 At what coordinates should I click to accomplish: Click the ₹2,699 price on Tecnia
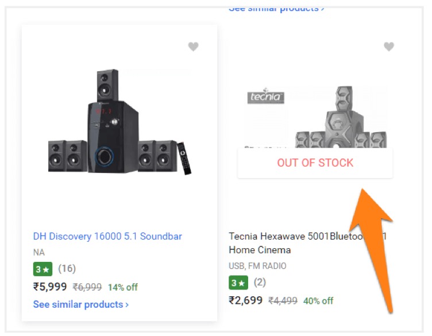point(245,300)
